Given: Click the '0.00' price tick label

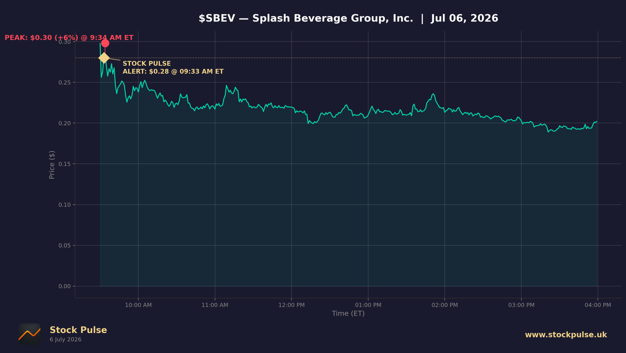Looking at the screenshot, I should point(65,286).
